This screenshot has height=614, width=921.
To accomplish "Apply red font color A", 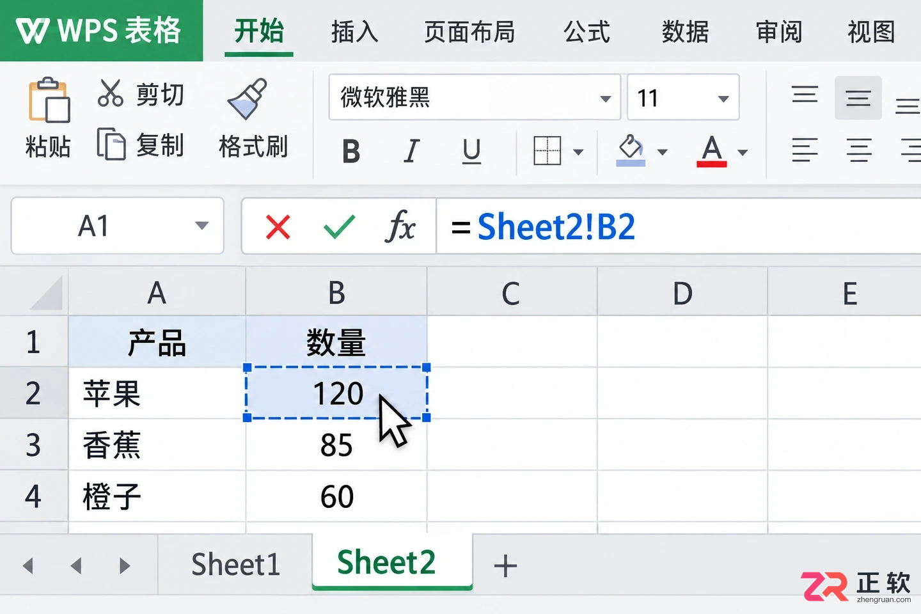I will click(x=711, y=151).
